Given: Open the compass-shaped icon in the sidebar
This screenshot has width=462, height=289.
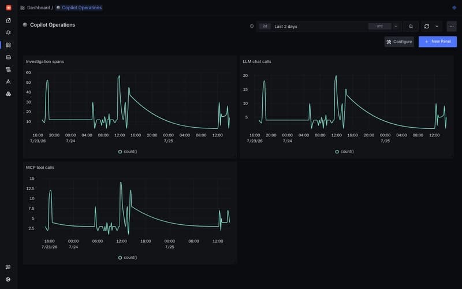Looking at the screenshot, I should tap(8, 81).
